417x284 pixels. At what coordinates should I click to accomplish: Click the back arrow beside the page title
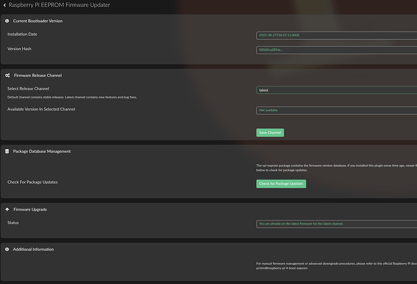click(x=4, y=5)
